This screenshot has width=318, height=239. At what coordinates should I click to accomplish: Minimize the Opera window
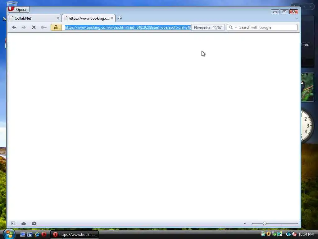(275, 12)
